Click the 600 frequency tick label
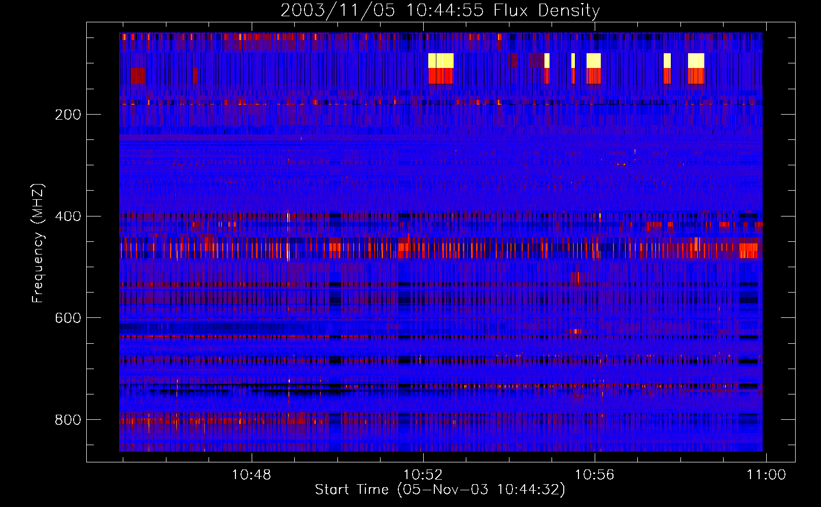This screenshot has width=821, height=507. [x=68, y=318]
